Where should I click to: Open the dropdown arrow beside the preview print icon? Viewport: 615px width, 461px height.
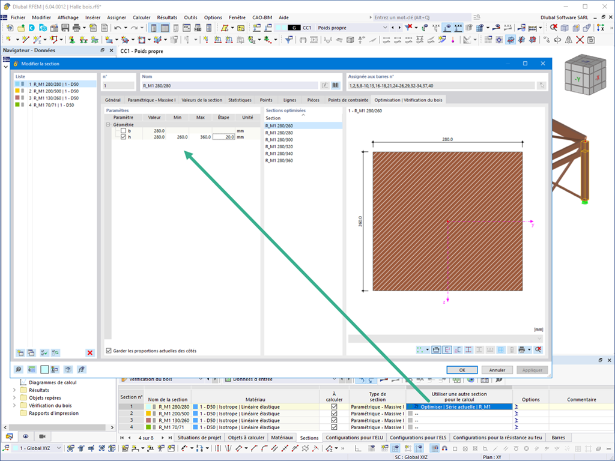point(529,350)
